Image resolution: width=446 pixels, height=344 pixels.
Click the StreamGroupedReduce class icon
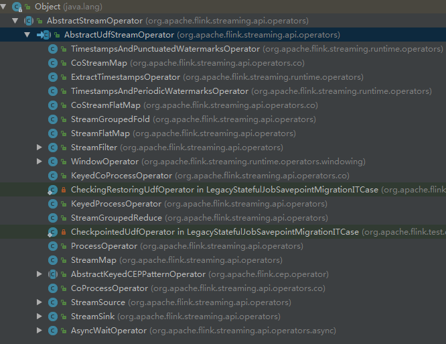[x=53, y=218]
